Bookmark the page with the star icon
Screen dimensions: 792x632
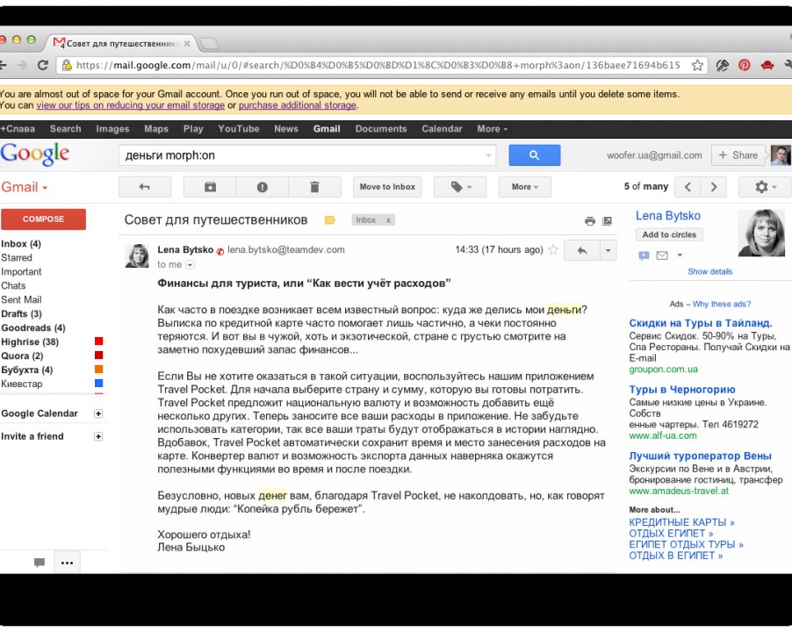[x=697, y=65]
